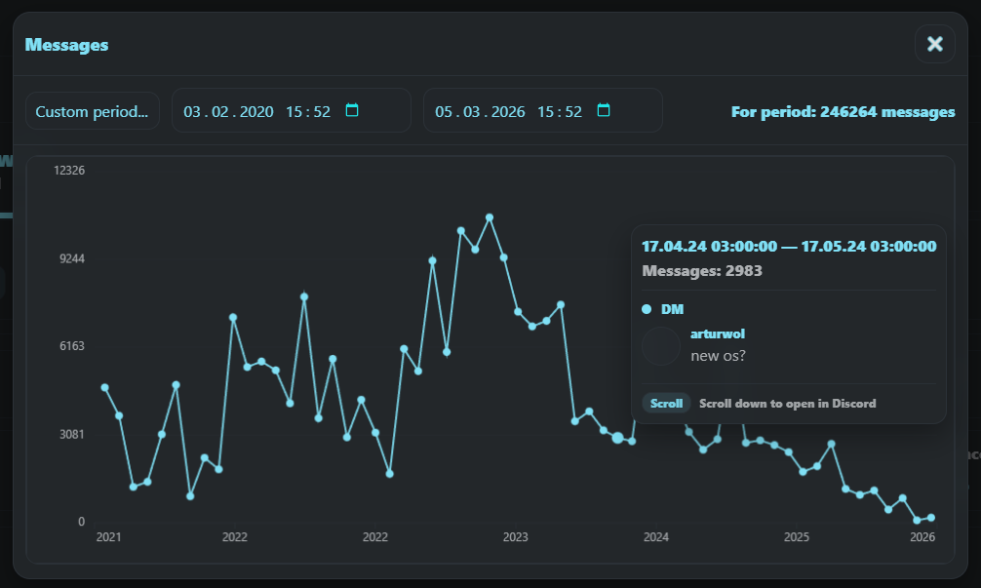This screenshot has width=981, height=588.
Task: Click the 12326 y-axis label
Action: pyautogui.click(x=69, y=170)
